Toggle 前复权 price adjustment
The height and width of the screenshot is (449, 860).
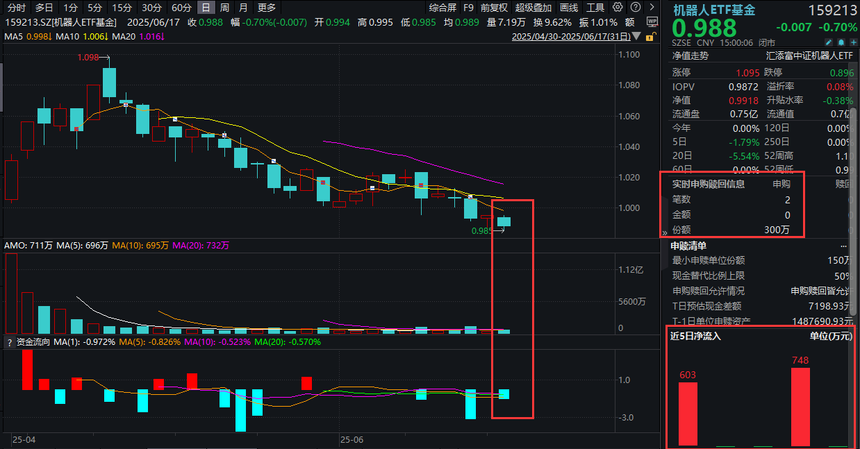494,8
